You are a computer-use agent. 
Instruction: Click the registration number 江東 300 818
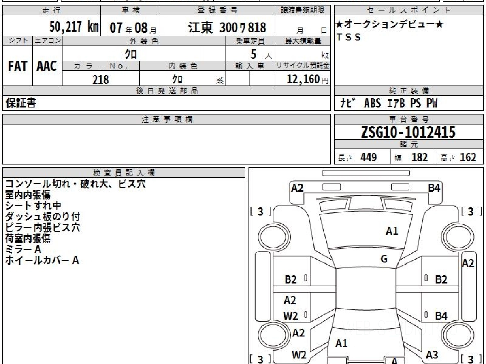tap(227, 27)
